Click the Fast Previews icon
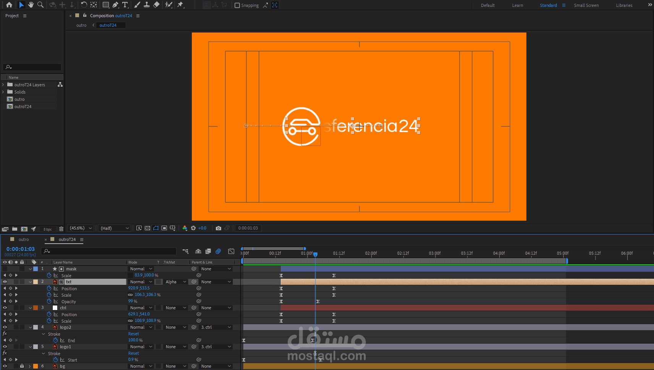The width and height of the screenshot is (654, 370). 139,228
